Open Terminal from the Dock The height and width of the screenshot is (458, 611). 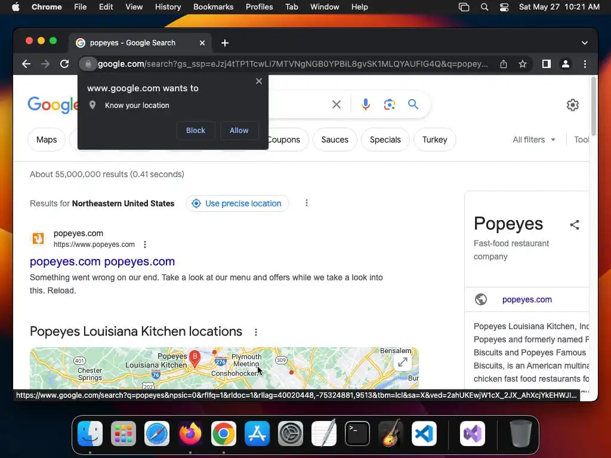[x=357, y=434]
